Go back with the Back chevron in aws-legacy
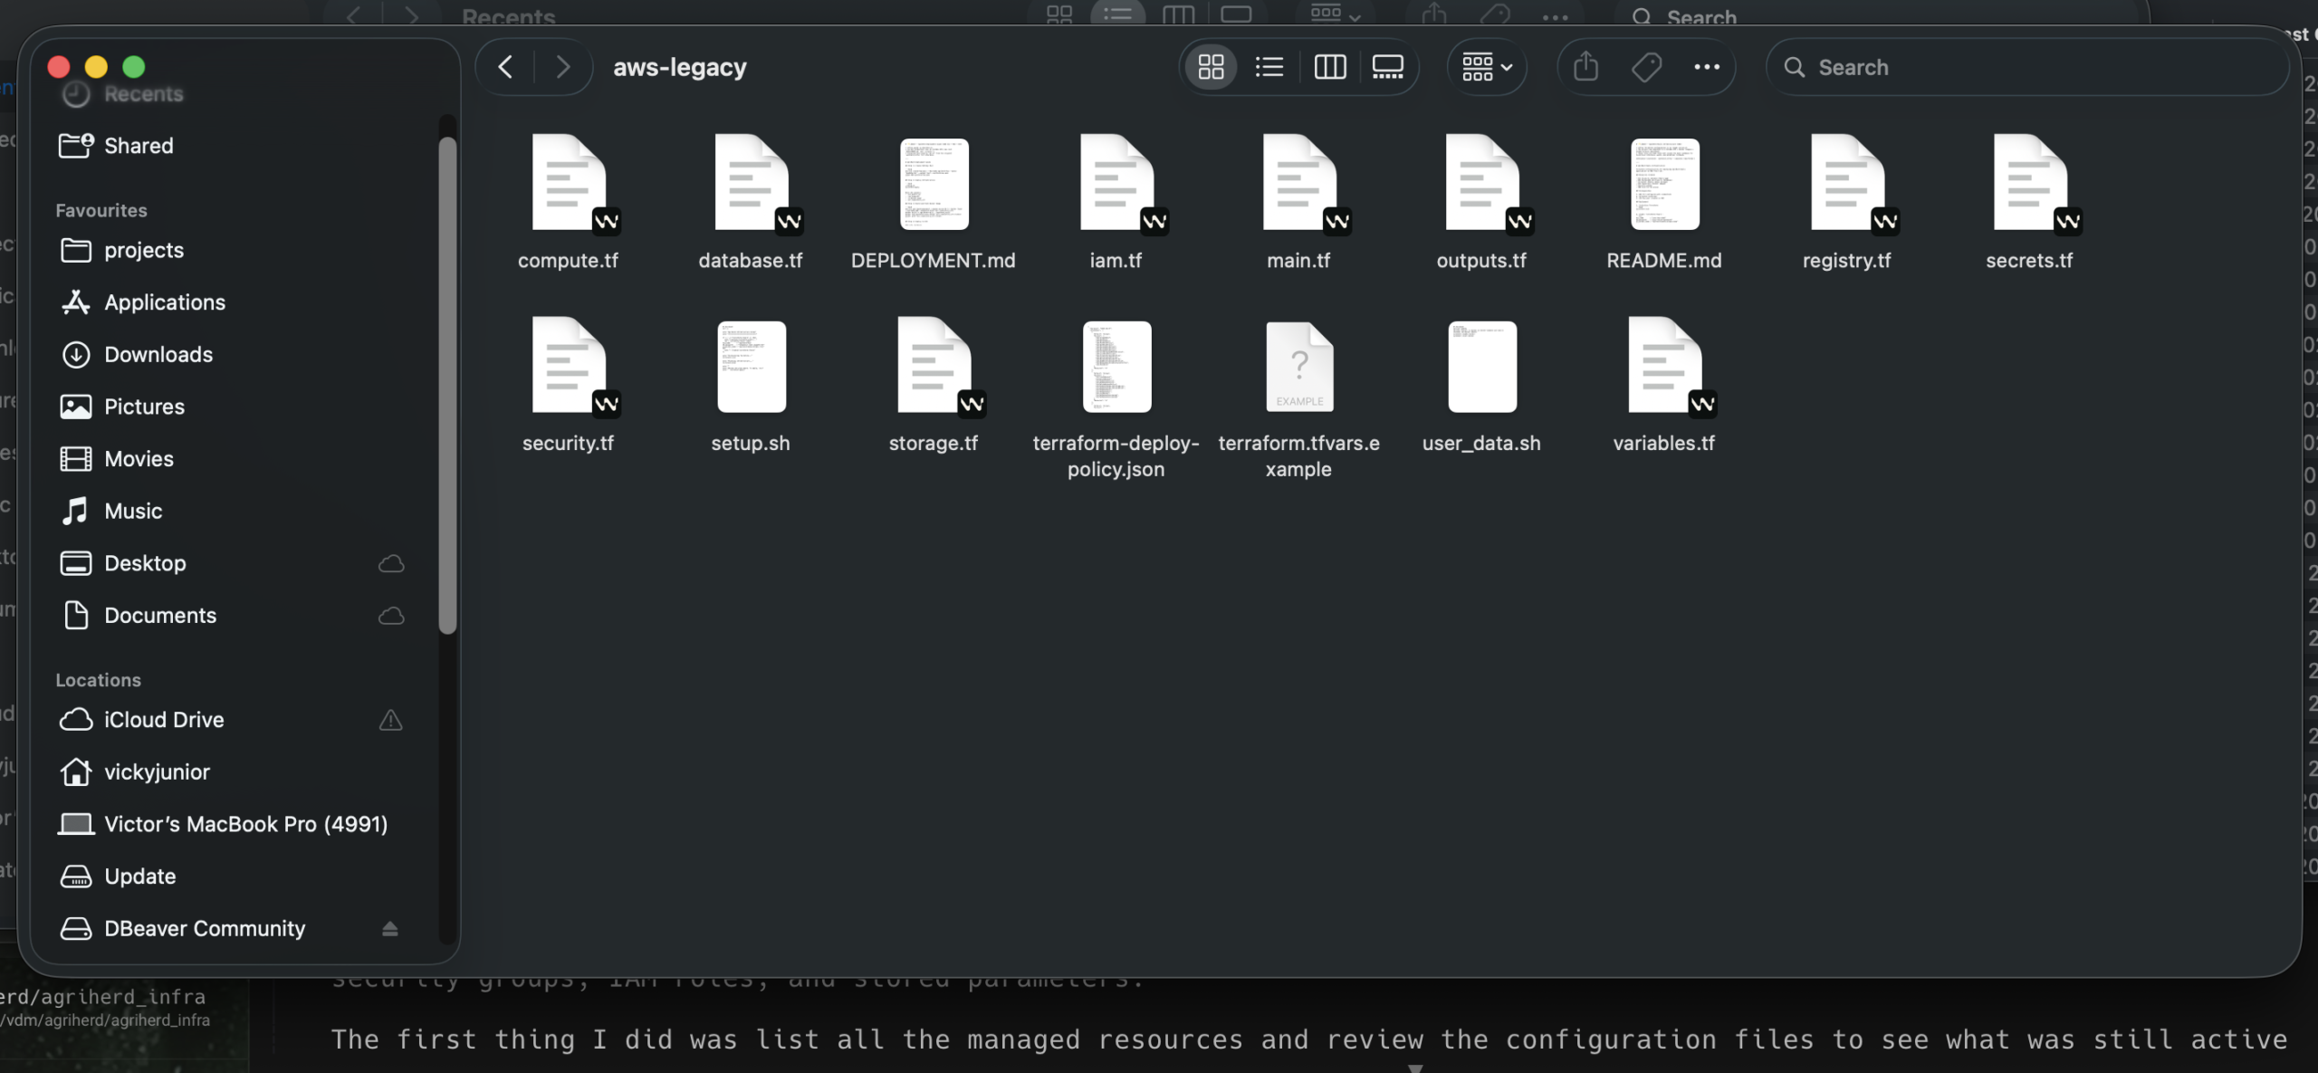This screenshot has height=1073, width=2318. (505, 67)
